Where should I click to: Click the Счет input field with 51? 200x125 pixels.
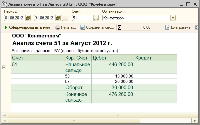click(83, 18)
